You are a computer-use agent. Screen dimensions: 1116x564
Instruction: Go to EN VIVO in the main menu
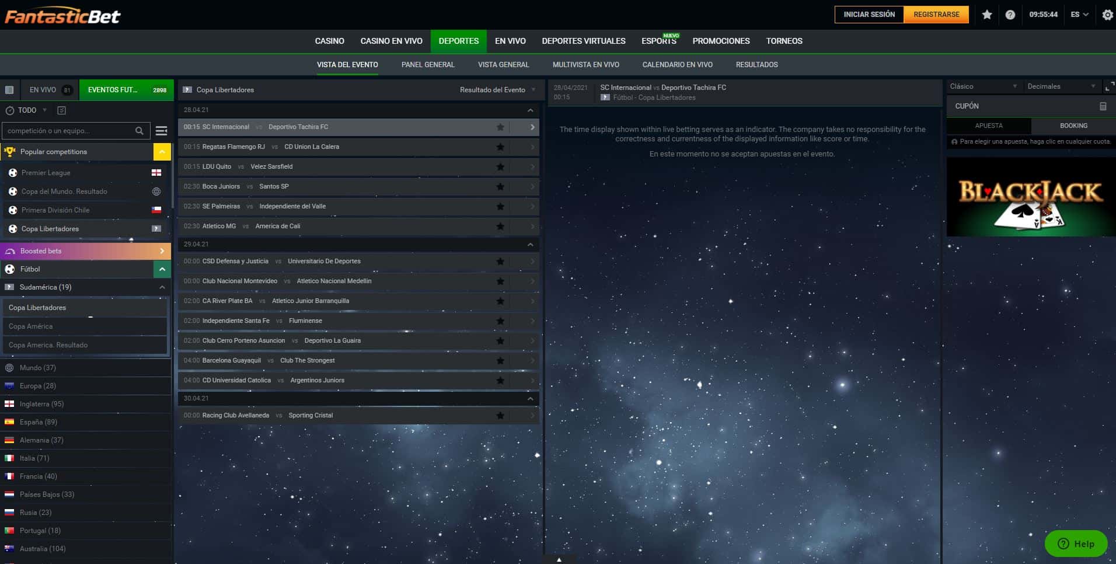510,41
